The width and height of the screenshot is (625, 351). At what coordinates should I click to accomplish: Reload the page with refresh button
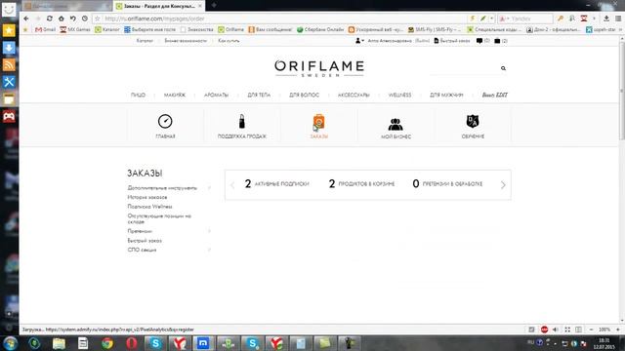coord(50,19)
